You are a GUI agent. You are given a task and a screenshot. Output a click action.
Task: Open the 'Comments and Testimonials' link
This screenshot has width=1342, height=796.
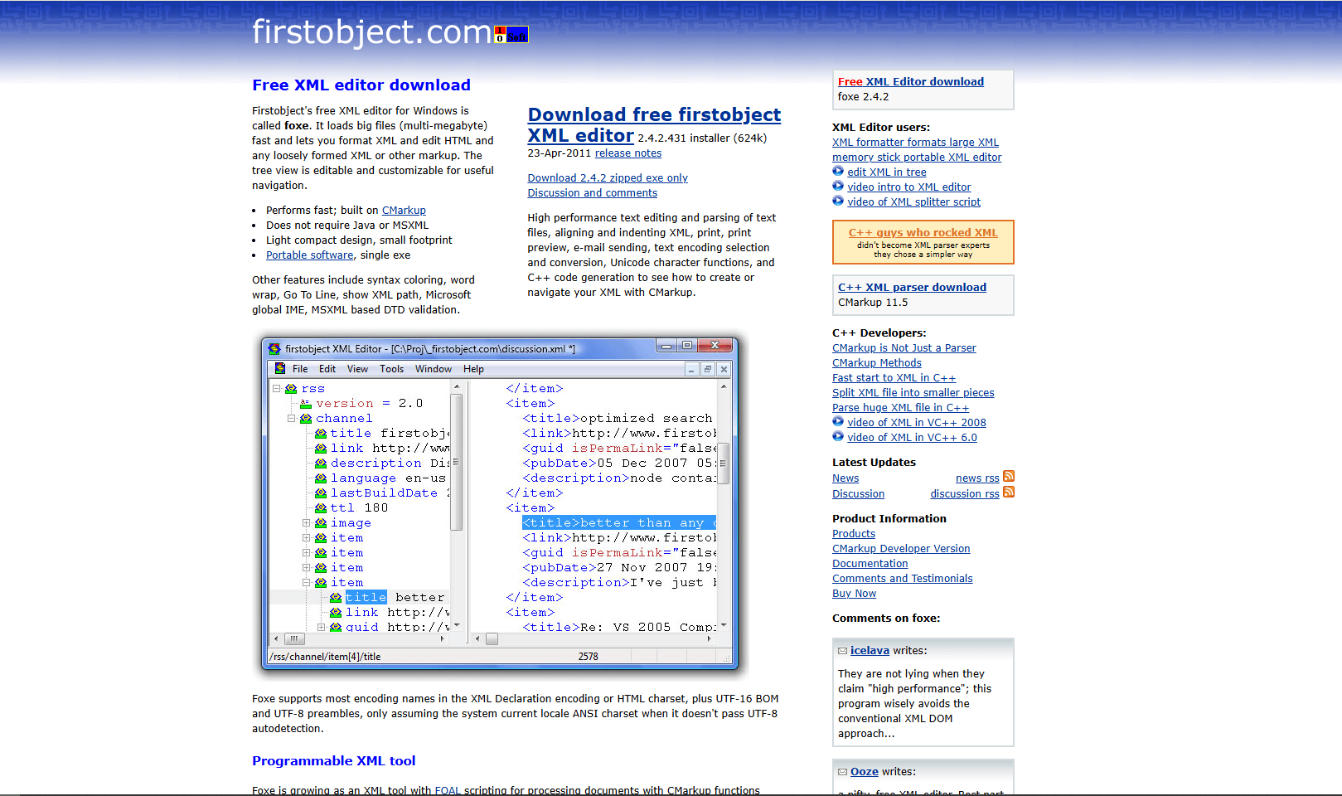coord(902,578)
